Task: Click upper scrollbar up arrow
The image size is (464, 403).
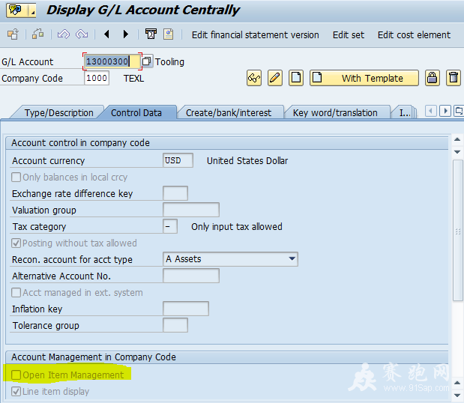Action: [457, 139]
